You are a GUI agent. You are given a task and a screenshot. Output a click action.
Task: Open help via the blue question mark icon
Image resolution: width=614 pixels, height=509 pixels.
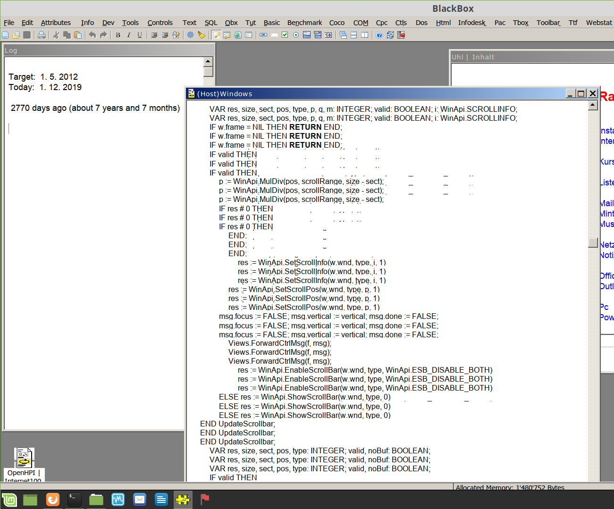379,35
